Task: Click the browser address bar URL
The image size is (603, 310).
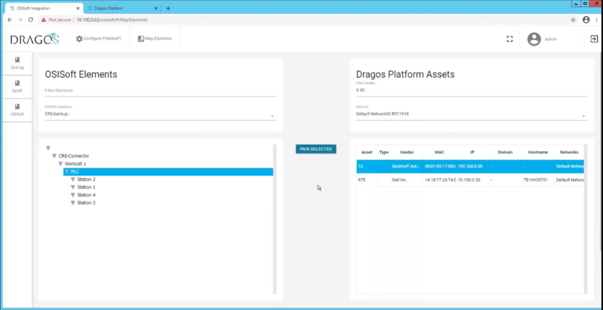Action: click(x=112, y=19)
